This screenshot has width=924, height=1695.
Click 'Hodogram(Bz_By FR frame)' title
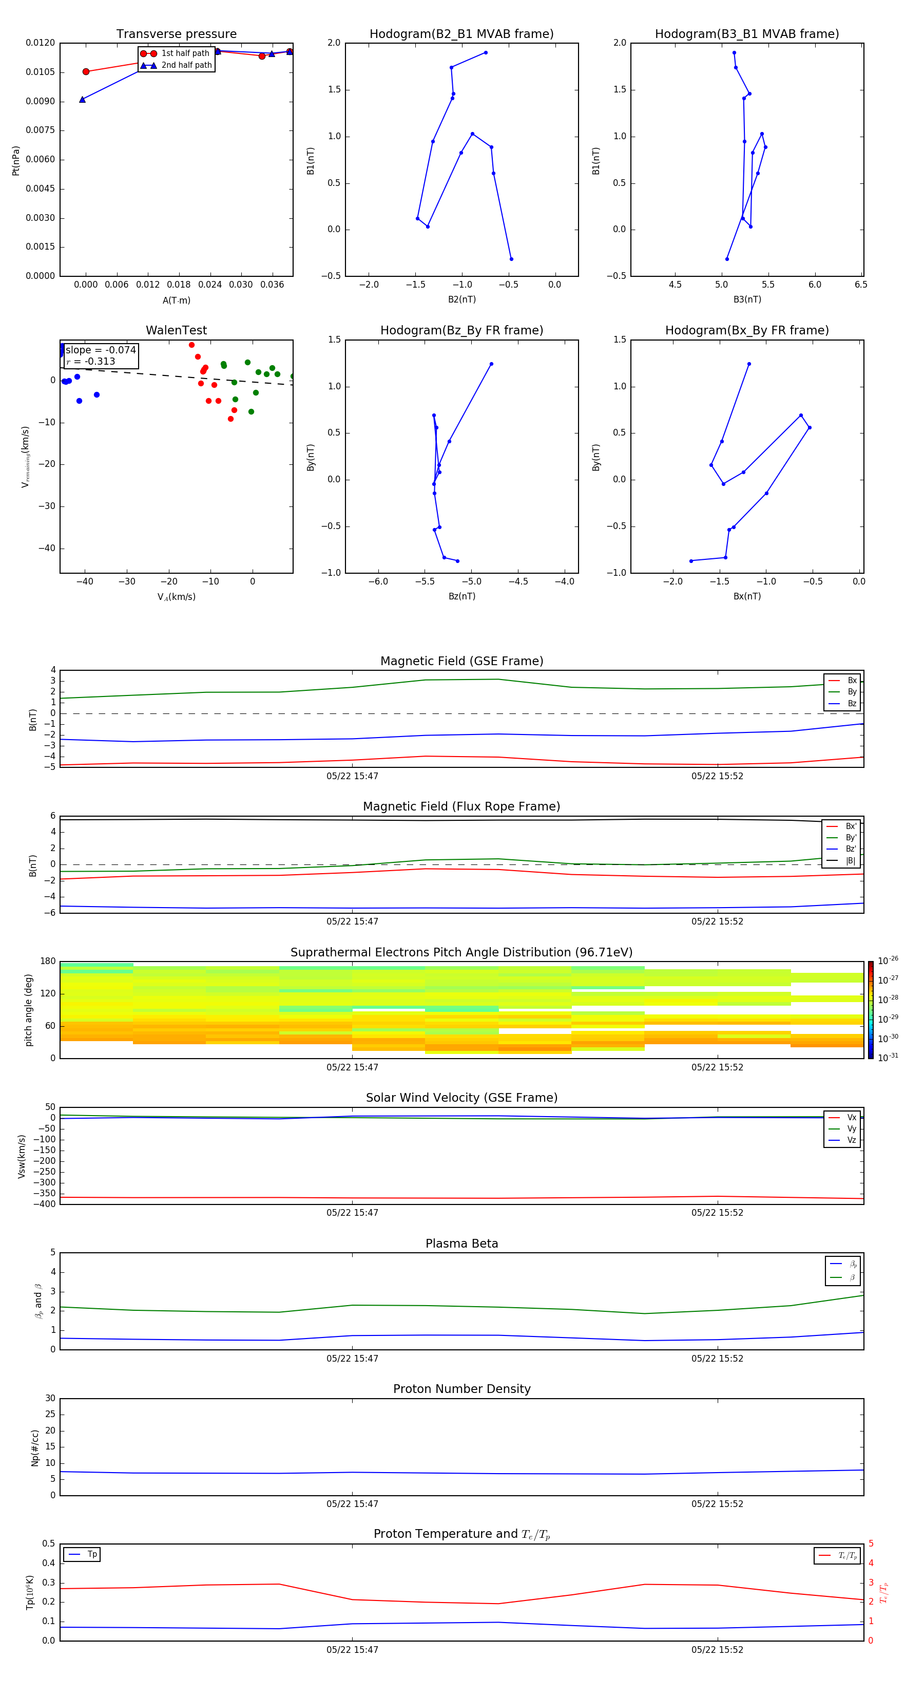[461, 330]
